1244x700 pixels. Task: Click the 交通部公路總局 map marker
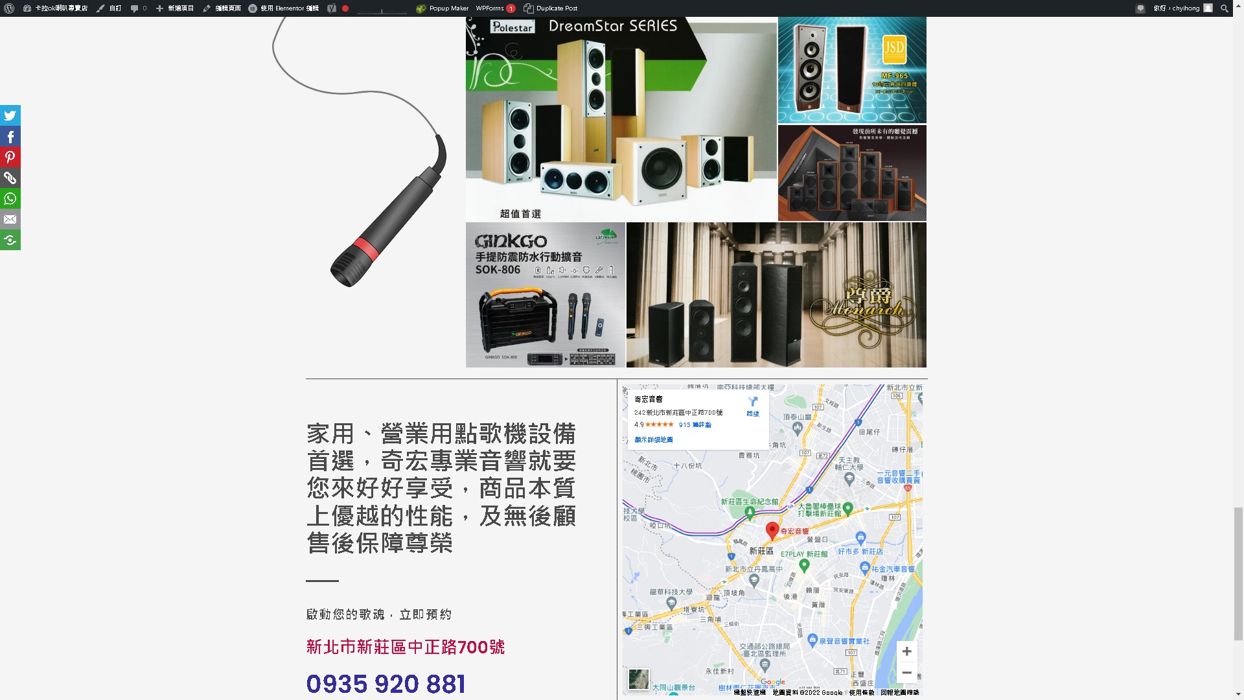pos(765,664)
